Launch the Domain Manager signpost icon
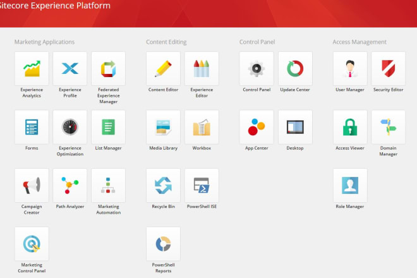 (x=389, y=127)
